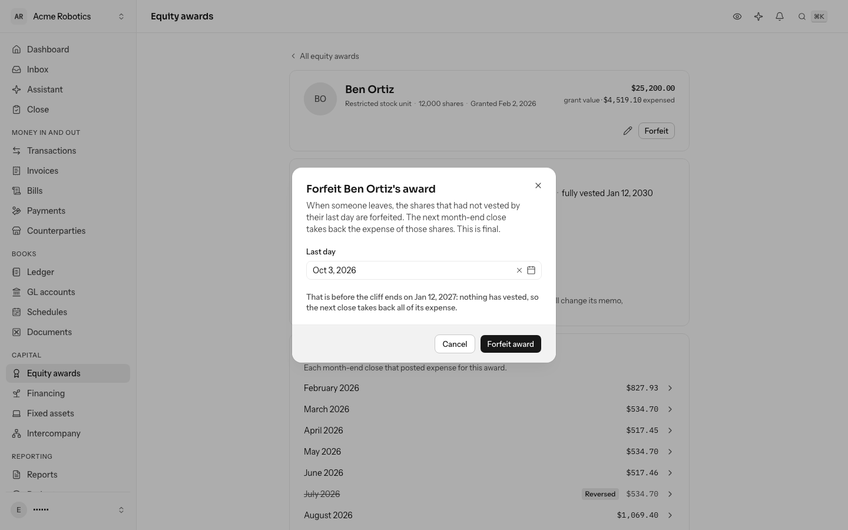Click the Reversed badge on July 2026
Image resolution: width=848 pixels, height=530 pixels.
coord(600,494)
